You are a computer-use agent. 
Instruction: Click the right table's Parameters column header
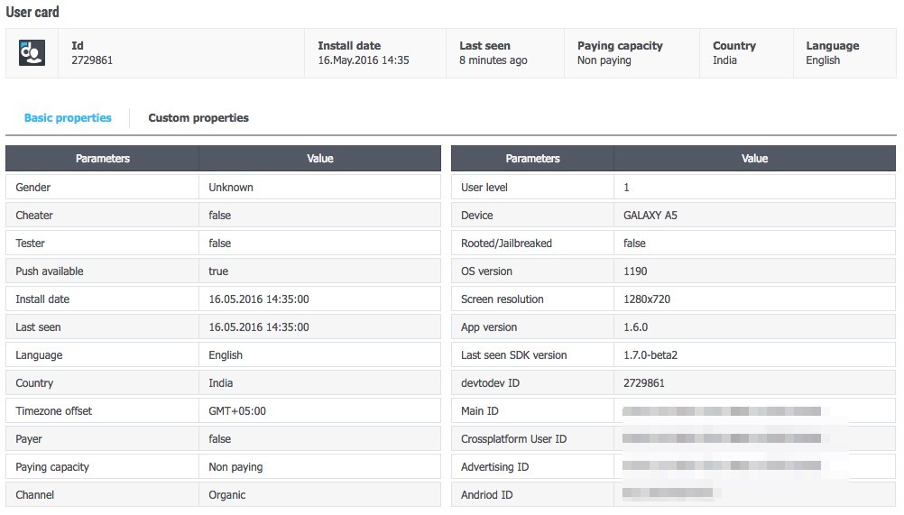coord(532,159)
